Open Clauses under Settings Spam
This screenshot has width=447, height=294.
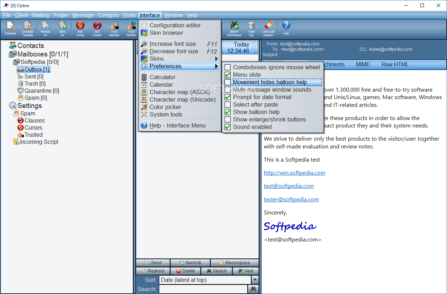(31, 120)
